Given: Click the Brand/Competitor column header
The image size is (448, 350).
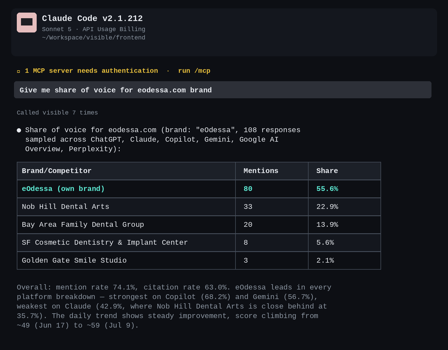Looking at the screenshot, I should (x=126, y=171).
